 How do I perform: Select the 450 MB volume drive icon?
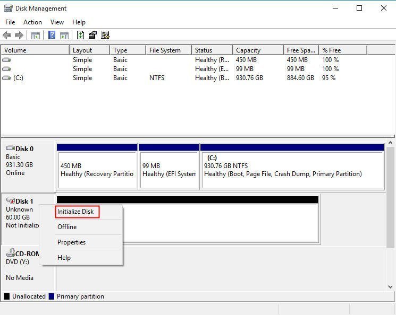(6, 60)
